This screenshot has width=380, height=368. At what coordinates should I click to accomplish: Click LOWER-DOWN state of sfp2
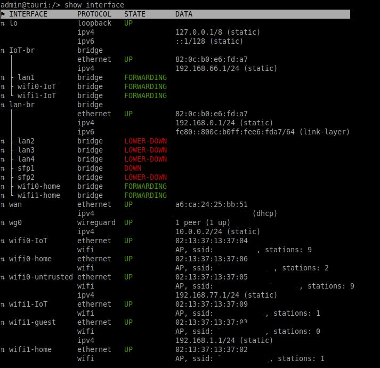145,177
